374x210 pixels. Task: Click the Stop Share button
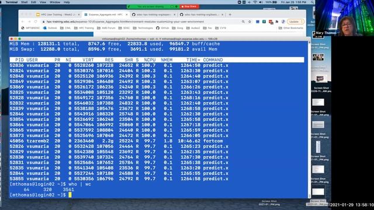(189, 6)
